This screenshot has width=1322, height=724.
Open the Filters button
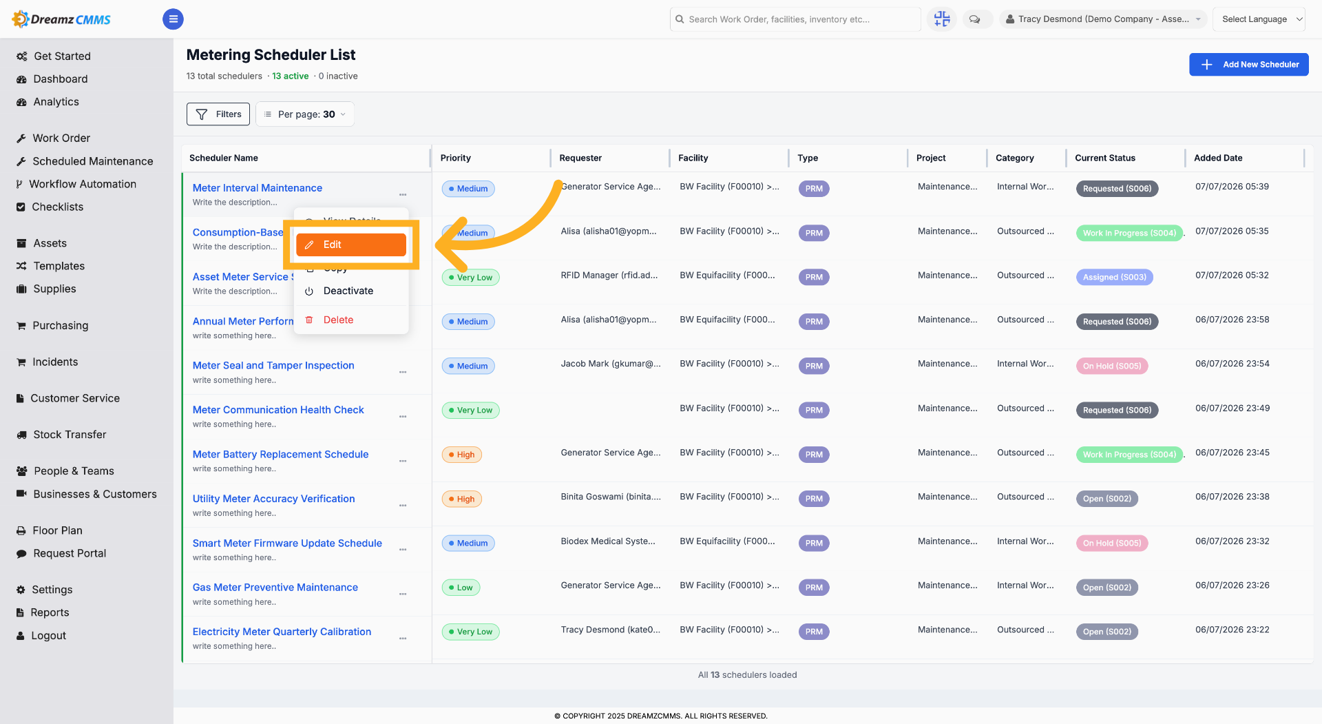(218, 114)
